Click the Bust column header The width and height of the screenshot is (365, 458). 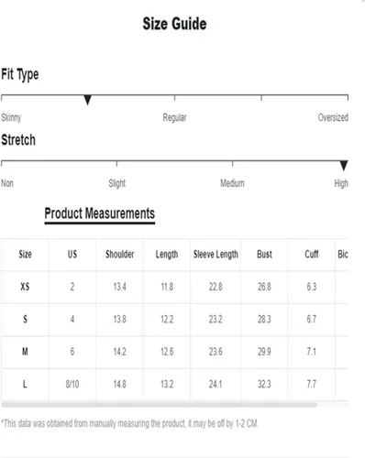[x=264, y=254]
